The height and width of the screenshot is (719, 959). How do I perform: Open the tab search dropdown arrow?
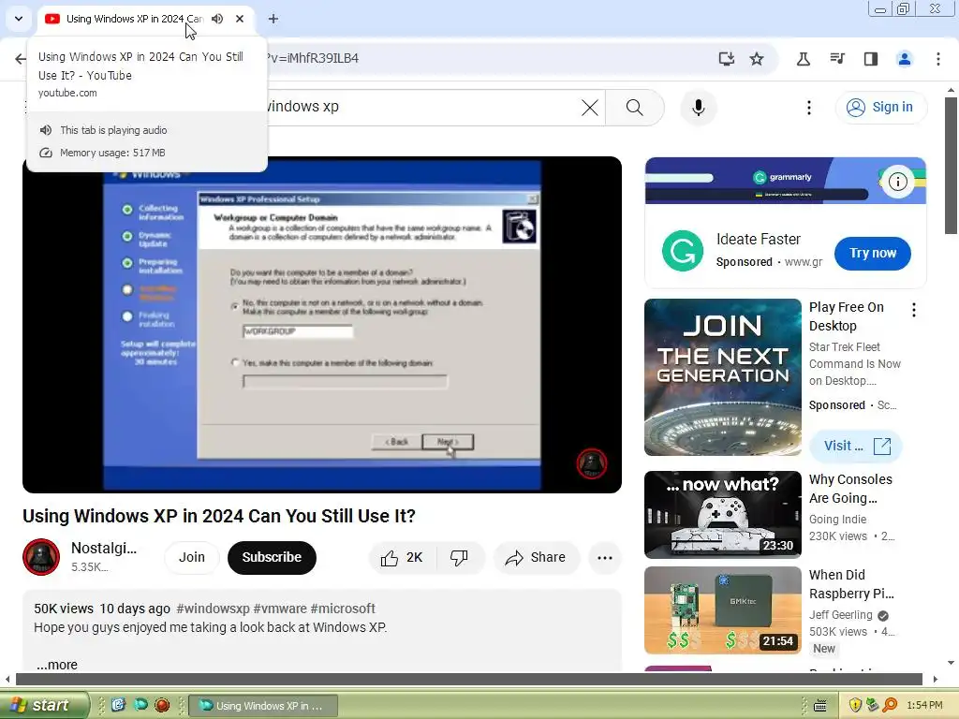pos(19,19)
